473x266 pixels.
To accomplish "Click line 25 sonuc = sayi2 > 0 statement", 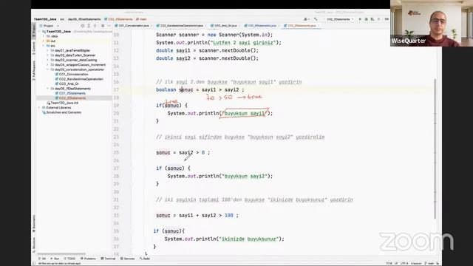I will coord(183,153).
